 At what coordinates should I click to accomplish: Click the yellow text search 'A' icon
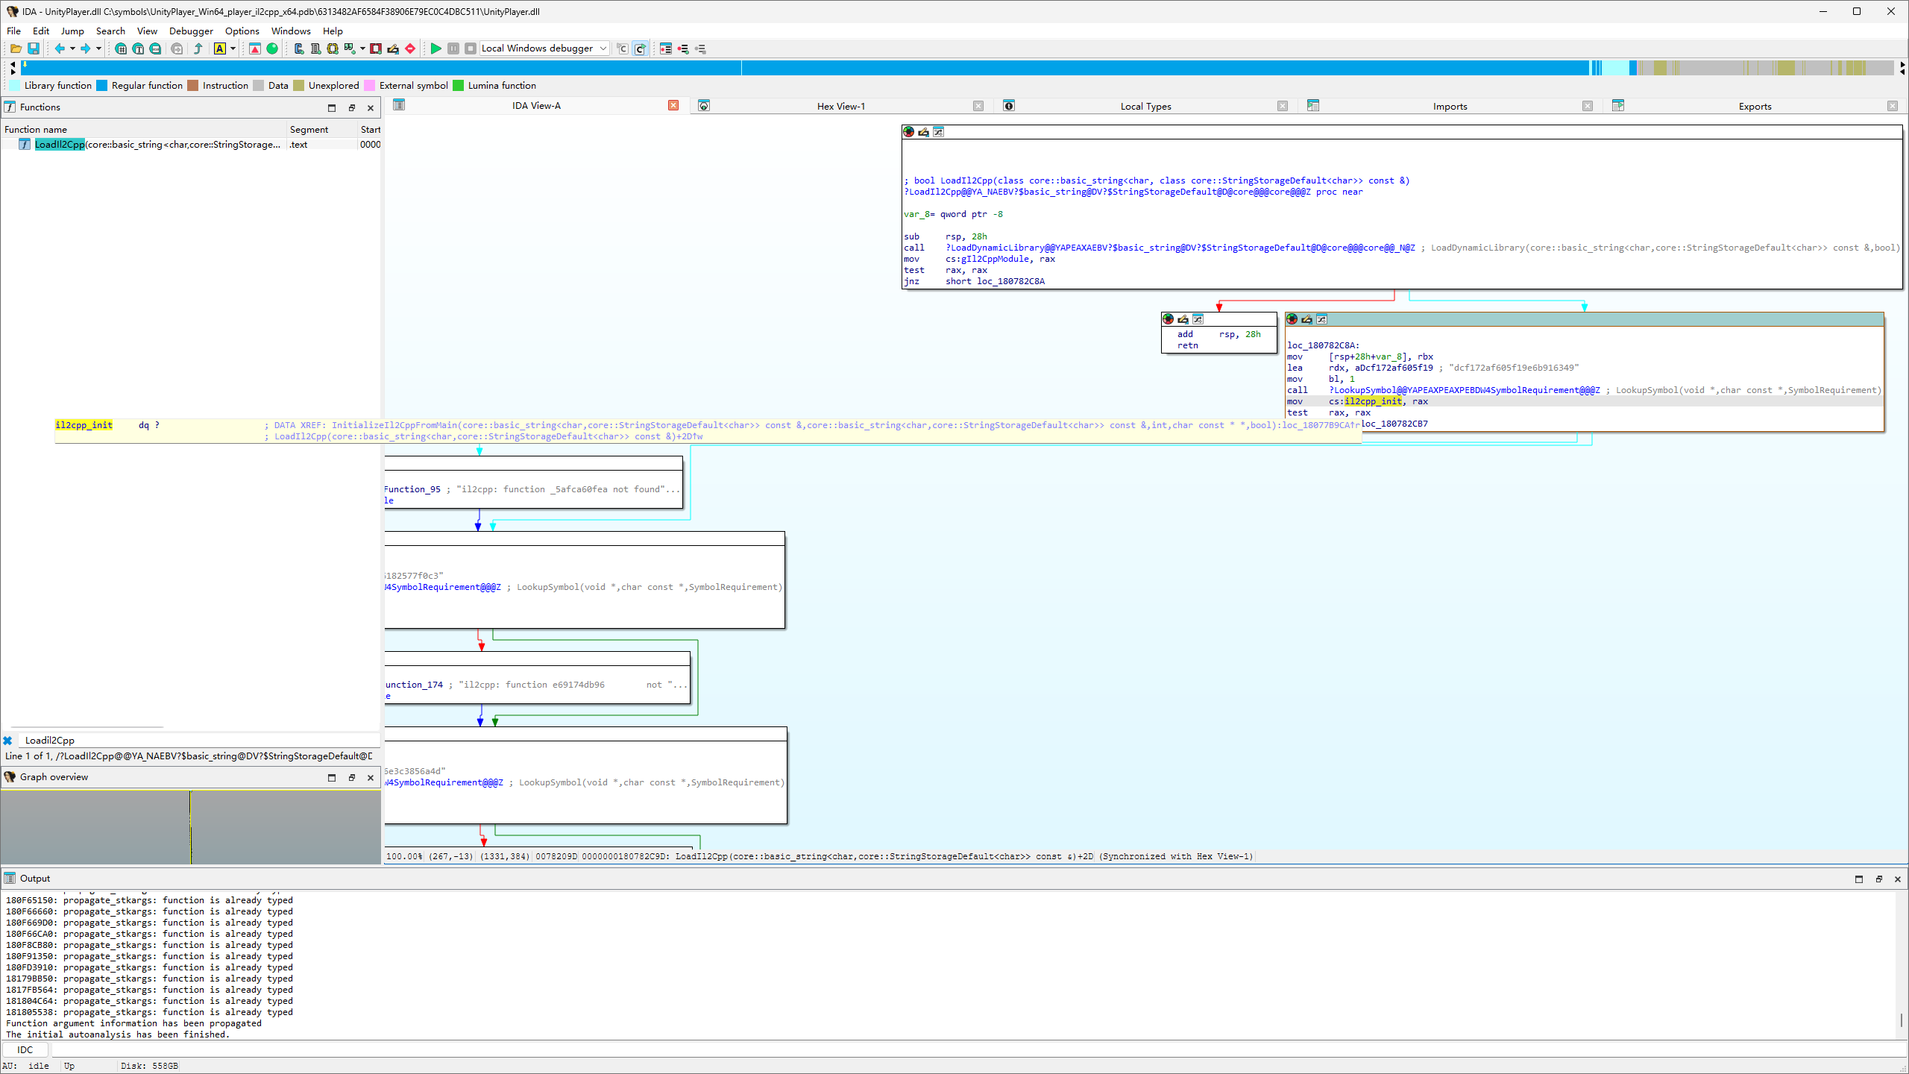(220, 48)
